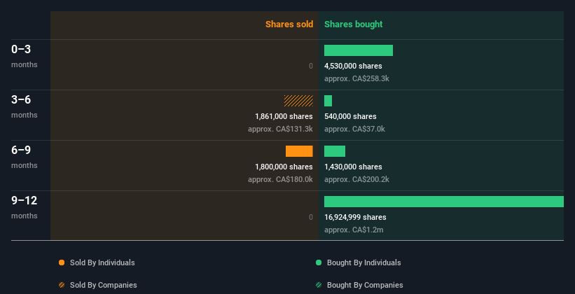Select the 16,924,999 shares value
This screenshot has height=294, width=575.
(x=355, y=217)
